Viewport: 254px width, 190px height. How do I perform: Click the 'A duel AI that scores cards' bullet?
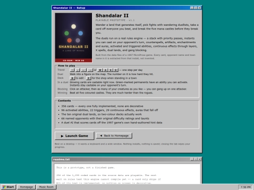coord(111,122)
